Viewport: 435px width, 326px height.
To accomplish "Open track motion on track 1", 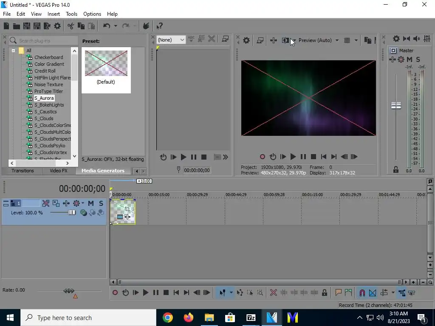I will pos(56,203).
